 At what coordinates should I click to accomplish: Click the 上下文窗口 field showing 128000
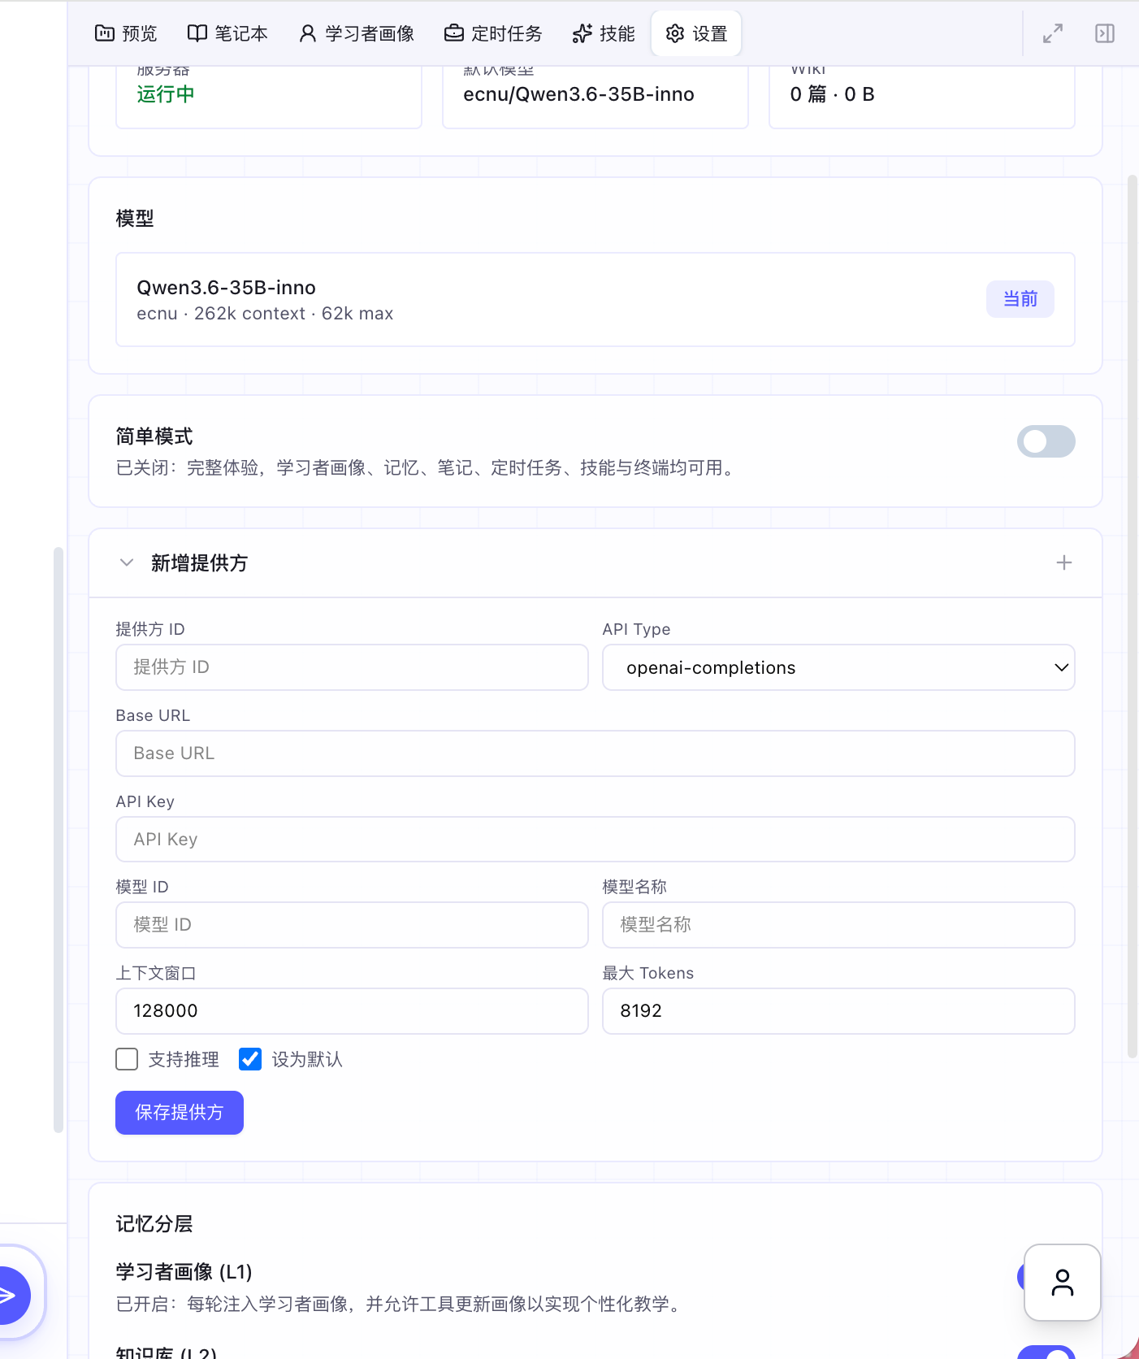point(352,1011)
